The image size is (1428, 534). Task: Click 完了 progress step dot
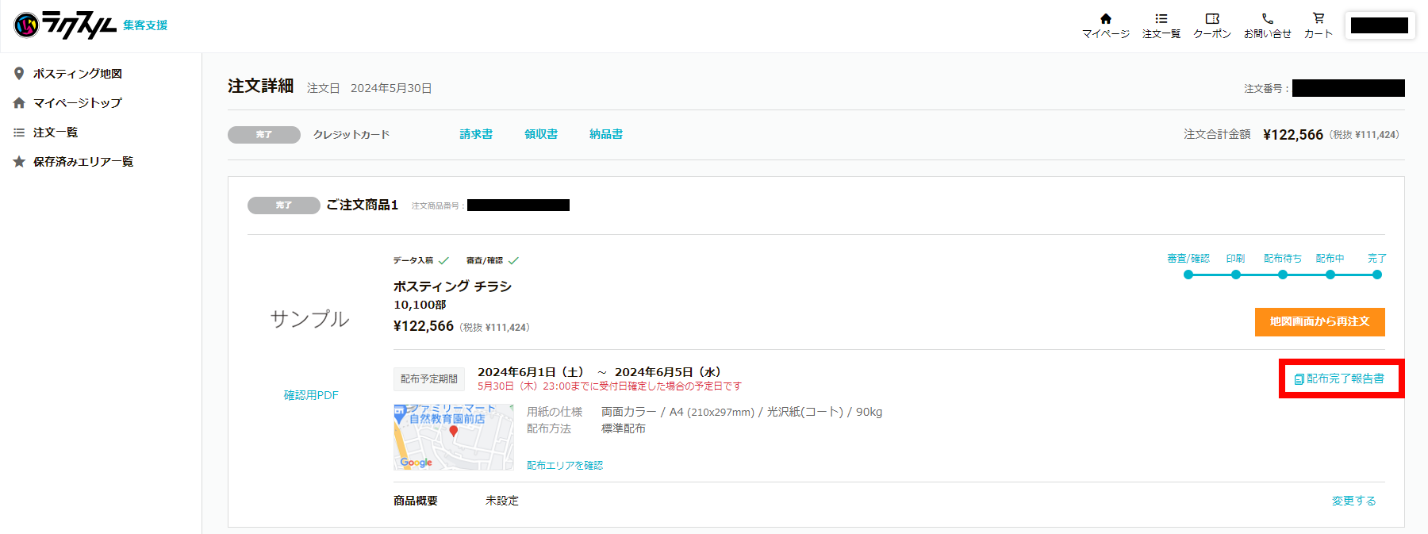pos(1377,275)
